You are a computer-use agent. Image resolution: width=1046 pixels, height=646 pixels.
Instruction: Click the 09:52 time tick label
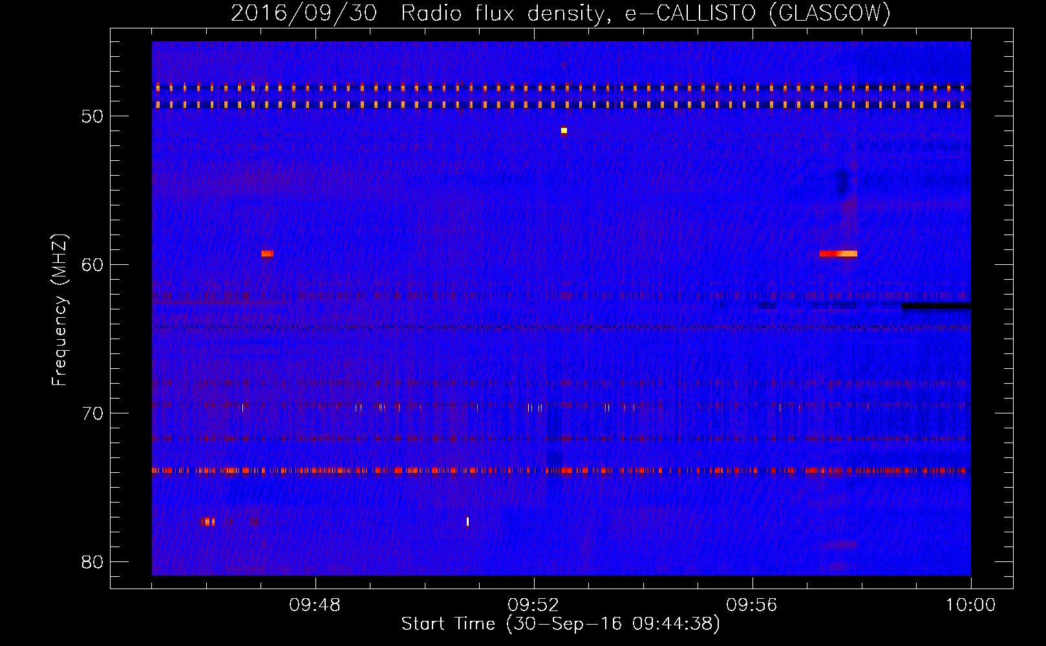tap(534, 605)
